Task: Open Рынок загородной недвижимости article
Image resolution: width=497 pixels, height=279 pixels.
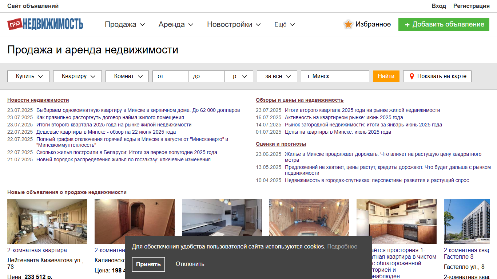Action: click(363, 125)
